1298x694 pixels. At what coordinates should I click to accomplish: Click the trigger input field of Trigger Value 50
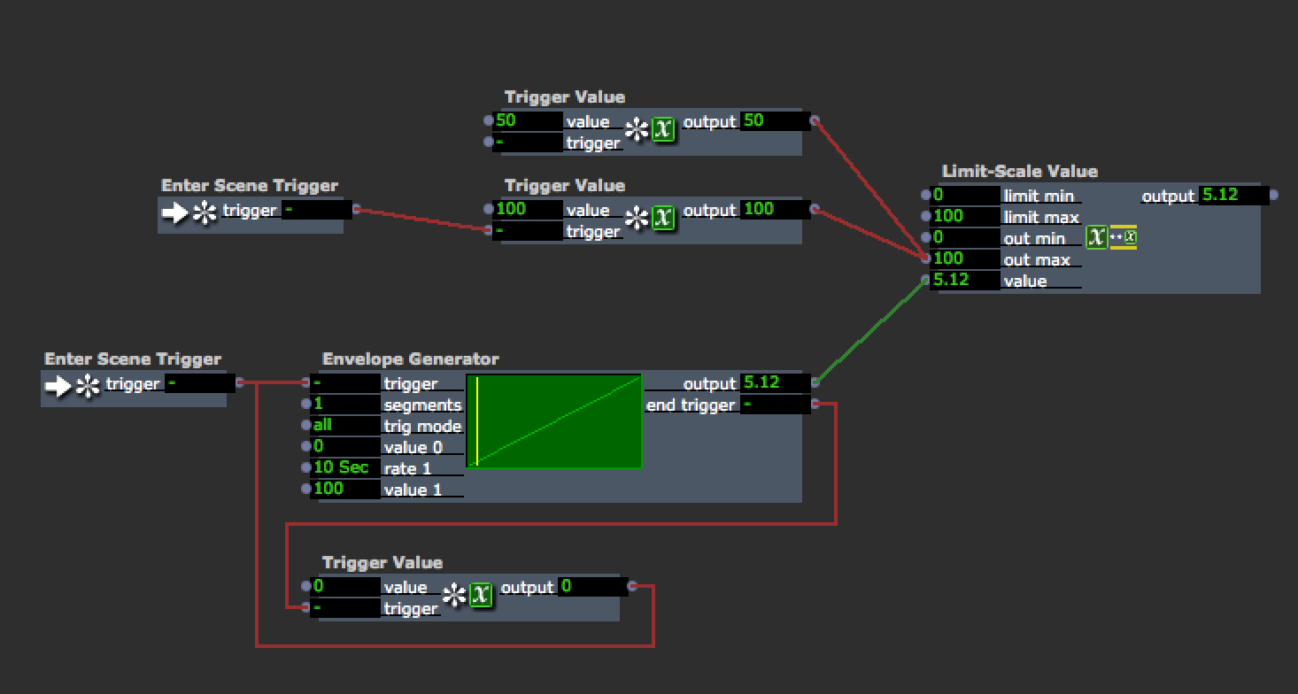pos(528,142)
